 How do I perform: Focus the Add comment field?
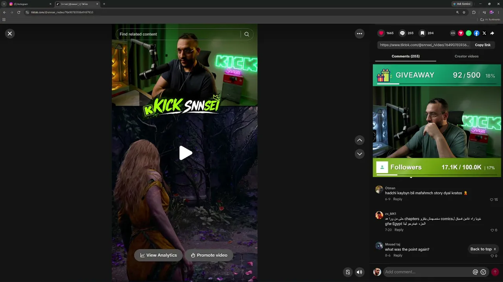pos(428,272)
